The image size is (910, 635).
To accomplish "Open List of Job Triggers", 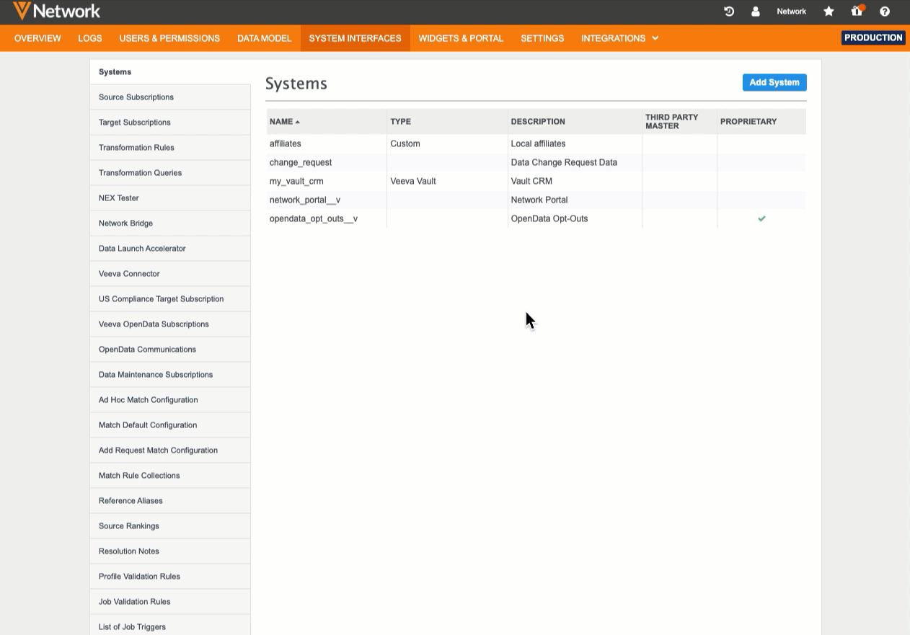I will (x=170, y=625).
